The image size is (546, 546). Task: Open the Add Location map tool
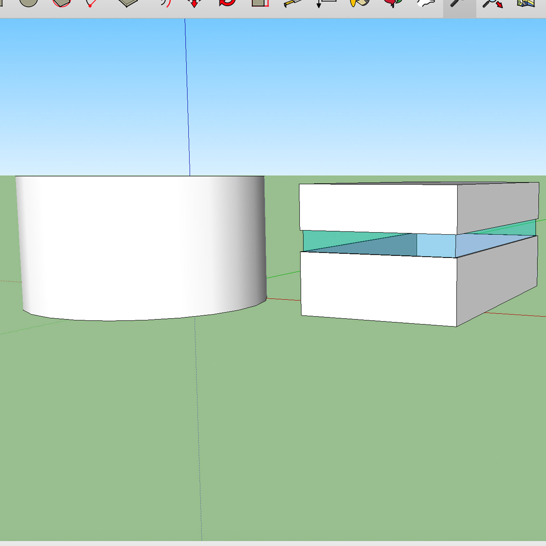[526, 3]
